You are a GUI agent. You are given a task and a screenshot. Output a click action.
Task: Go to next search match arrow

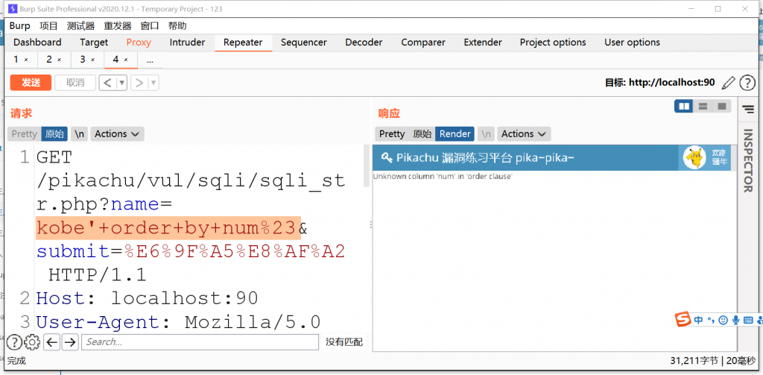pos(70,342)
